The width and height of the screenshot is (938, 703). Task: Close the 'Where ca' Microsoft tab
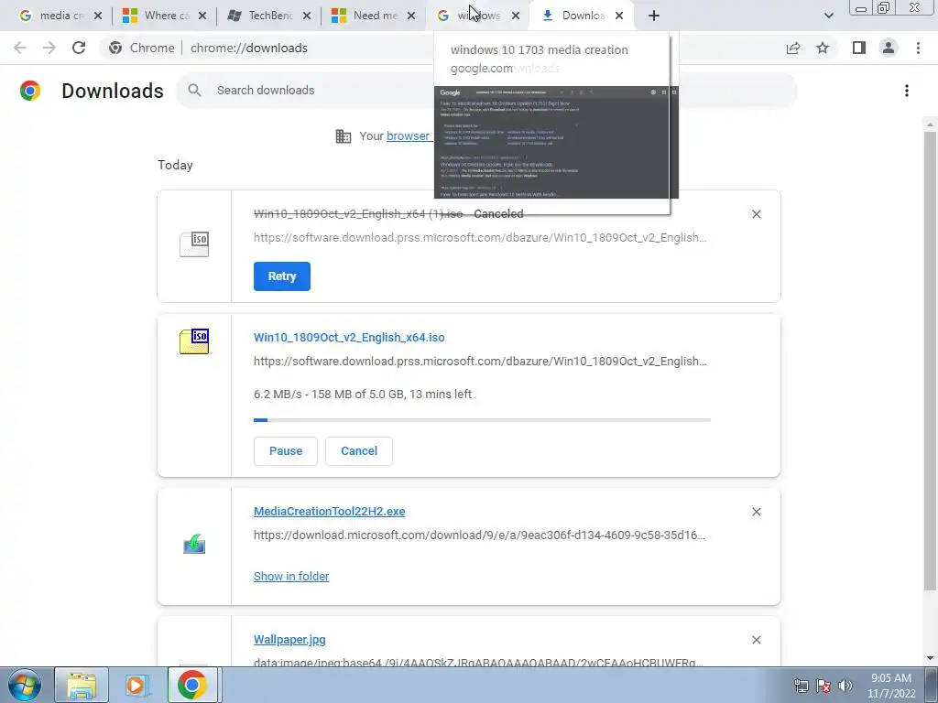[x=202, y=16]
